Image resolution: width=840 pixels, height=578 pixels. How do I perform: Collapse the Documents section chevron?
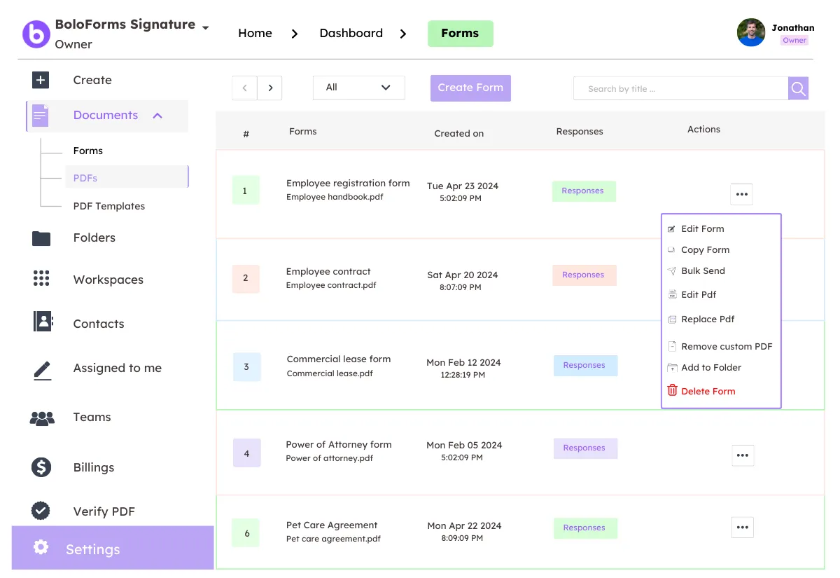click(x=157, y=116)
